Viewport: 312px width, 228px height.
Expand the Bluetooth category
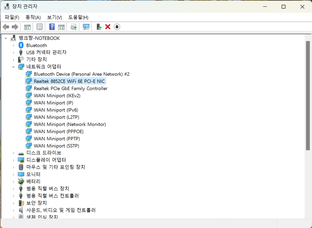[x=13, y=46]
